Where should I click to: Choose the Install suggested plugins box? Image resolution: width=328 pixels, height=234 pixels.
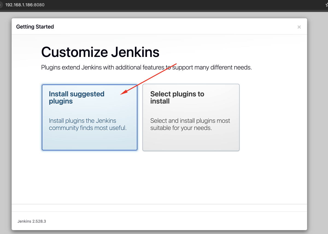(89, 117)
